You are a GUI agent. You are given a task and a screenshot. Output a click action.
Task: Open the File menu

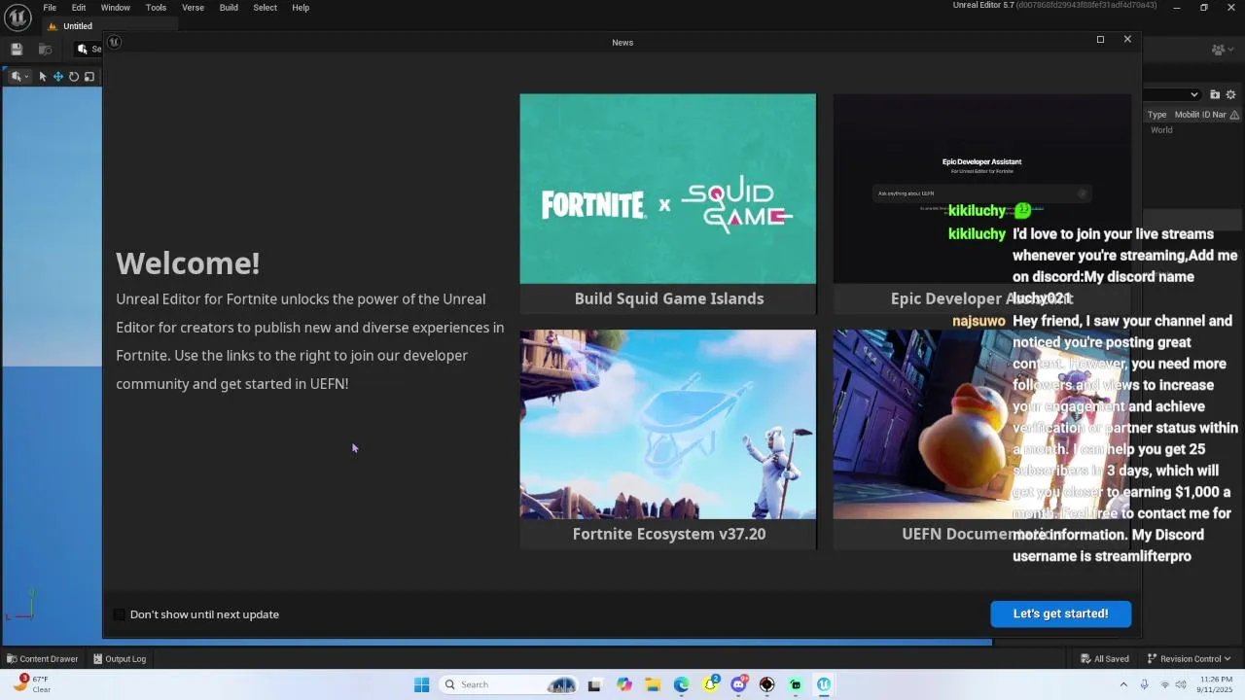click(50, 7)
